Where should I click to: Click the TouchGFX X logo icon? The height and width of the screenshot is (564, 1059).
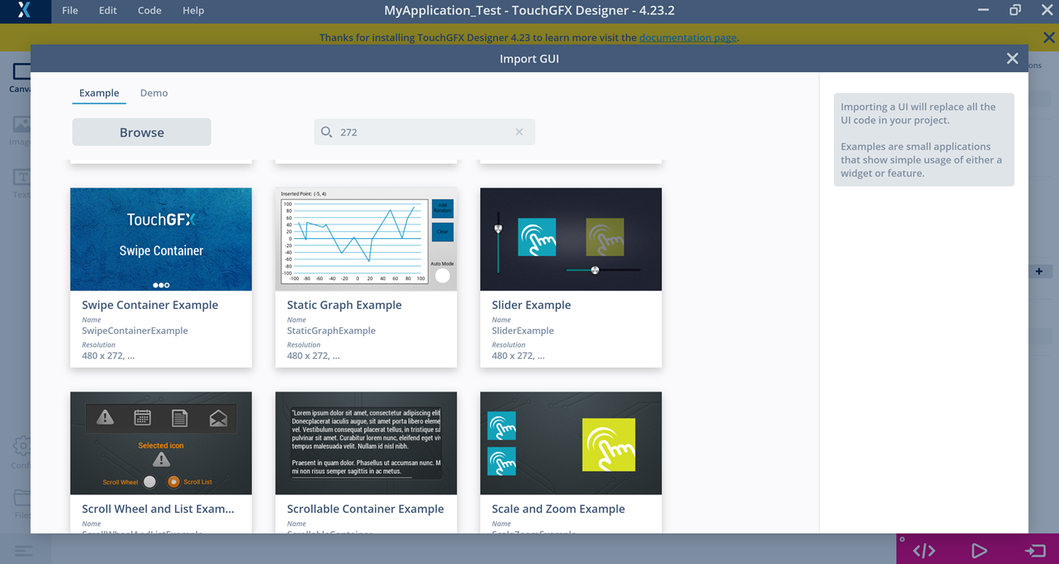coord(24,11)
